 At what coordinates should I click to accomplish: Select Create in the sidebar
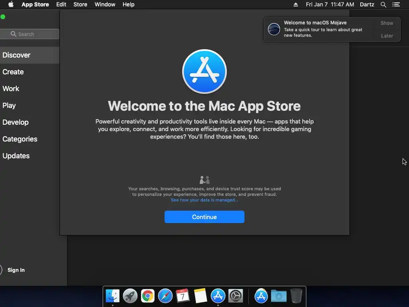pyautogui.click(x=30, y=72)
